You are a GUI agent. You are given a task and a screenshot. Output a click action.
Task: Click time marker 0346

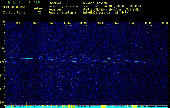tap(100, 23)
